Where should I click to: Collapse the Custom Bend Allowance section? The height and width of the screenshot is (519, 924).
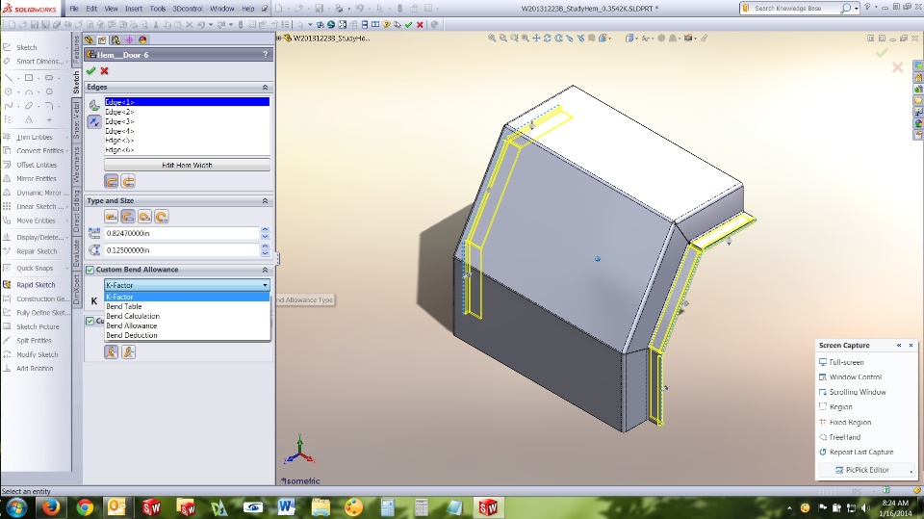coord(266,270)
